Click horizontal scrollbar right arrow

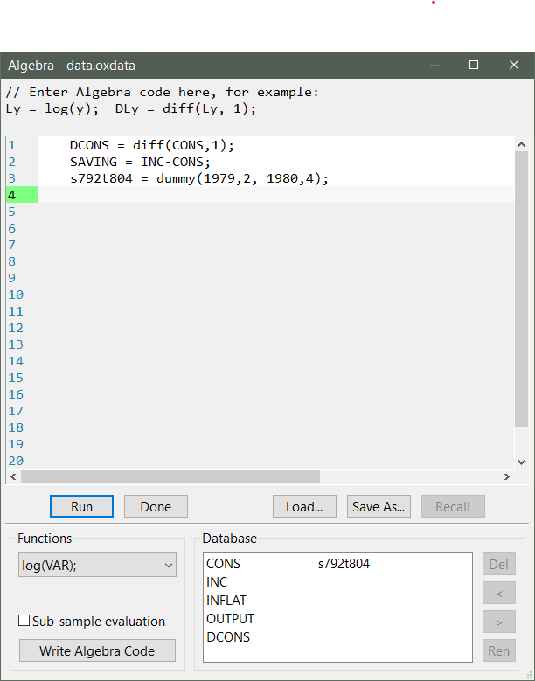tap(506, 477)
